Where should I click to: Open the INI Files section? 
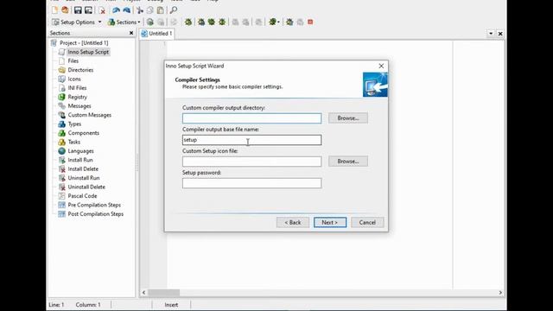pos(77,88)
